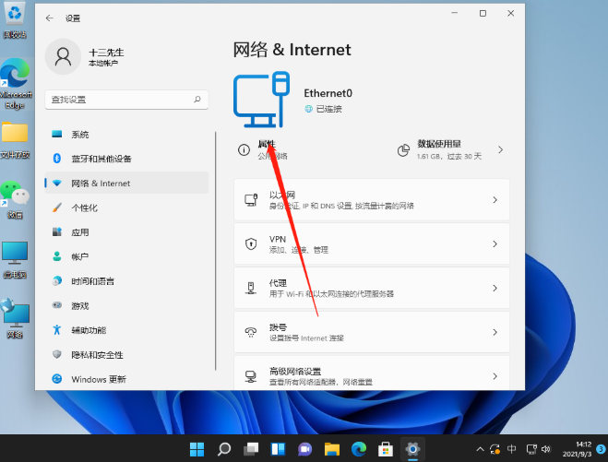This screenshot has width=608, height=462.
Task: Click the volume speaker tray icon
Action: [546, 449]
